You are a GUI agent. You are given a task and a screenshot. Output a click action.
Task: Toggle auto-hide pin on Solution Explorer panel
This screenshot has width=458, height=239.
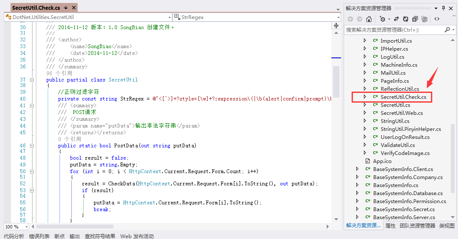(444, 8)
